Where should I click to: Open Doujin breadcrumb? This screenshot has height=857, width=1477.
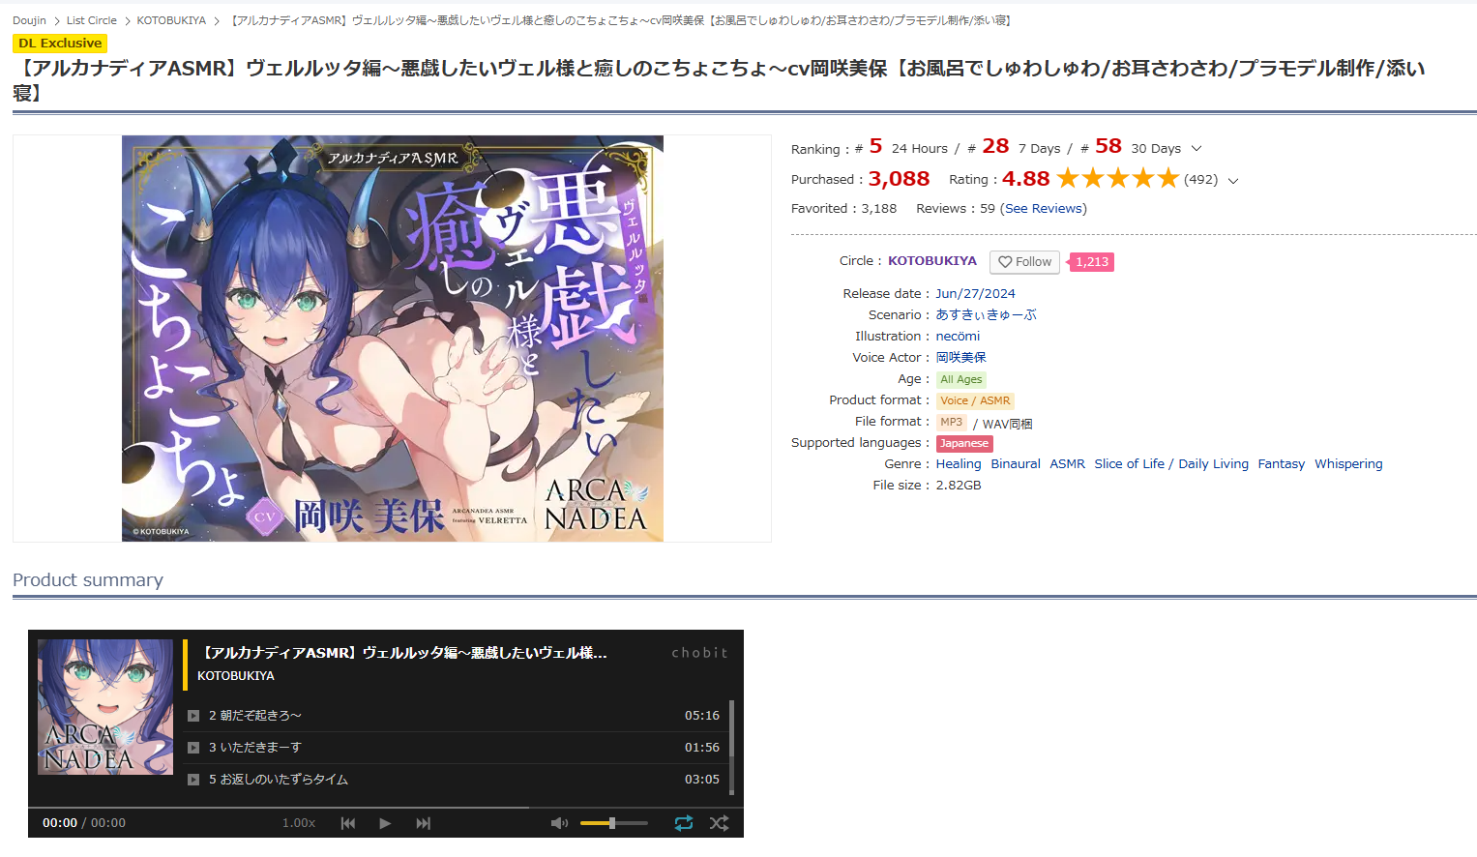[29, 20]
